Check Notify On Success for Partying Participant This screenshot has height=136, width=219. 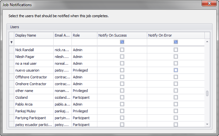point(122,118)
